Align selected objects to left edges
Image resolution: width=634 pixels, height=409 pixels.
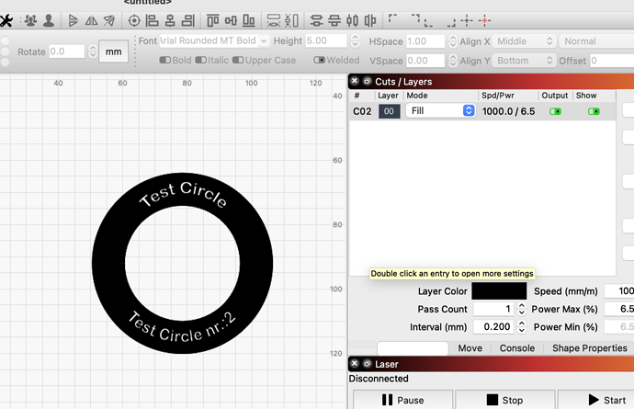152,20
